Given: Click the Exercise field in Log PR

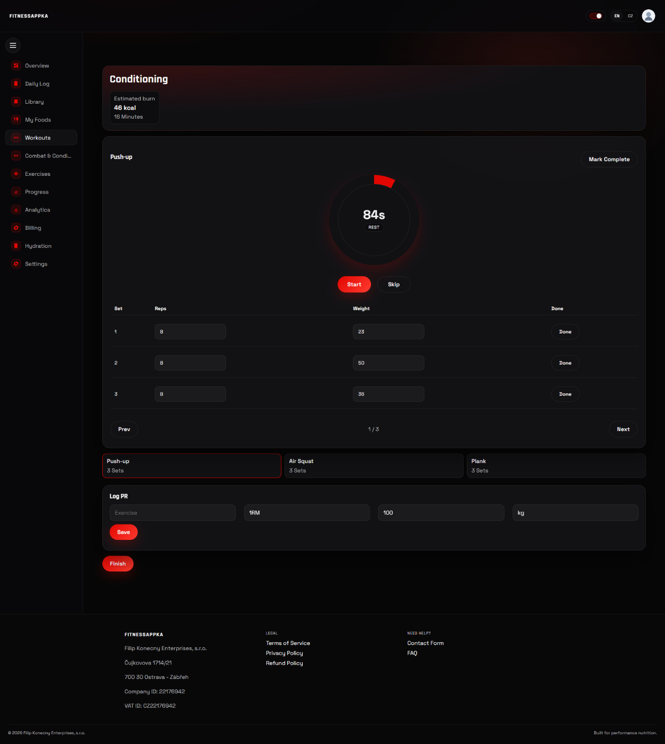Looking at the screenshot, I should point(173,513).
